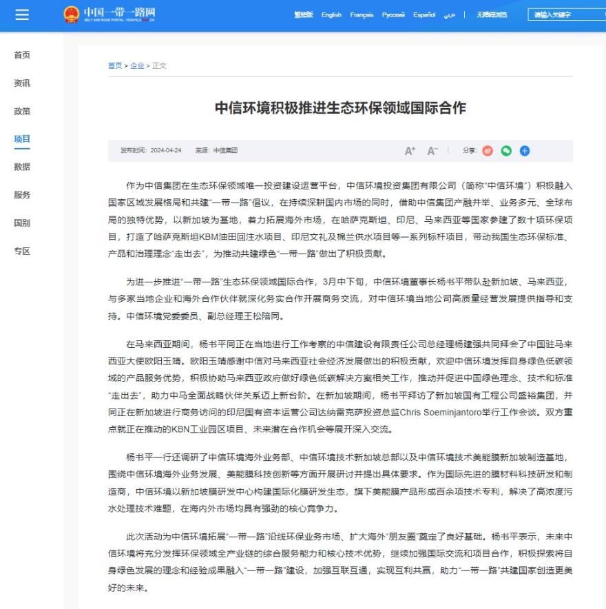606x609 pixels.
Task: Enlarge article text using the A+ icon
Action: [409, 149]
